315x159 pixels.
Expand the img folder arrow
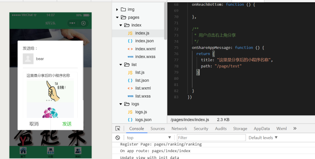(x=117, y=9)
